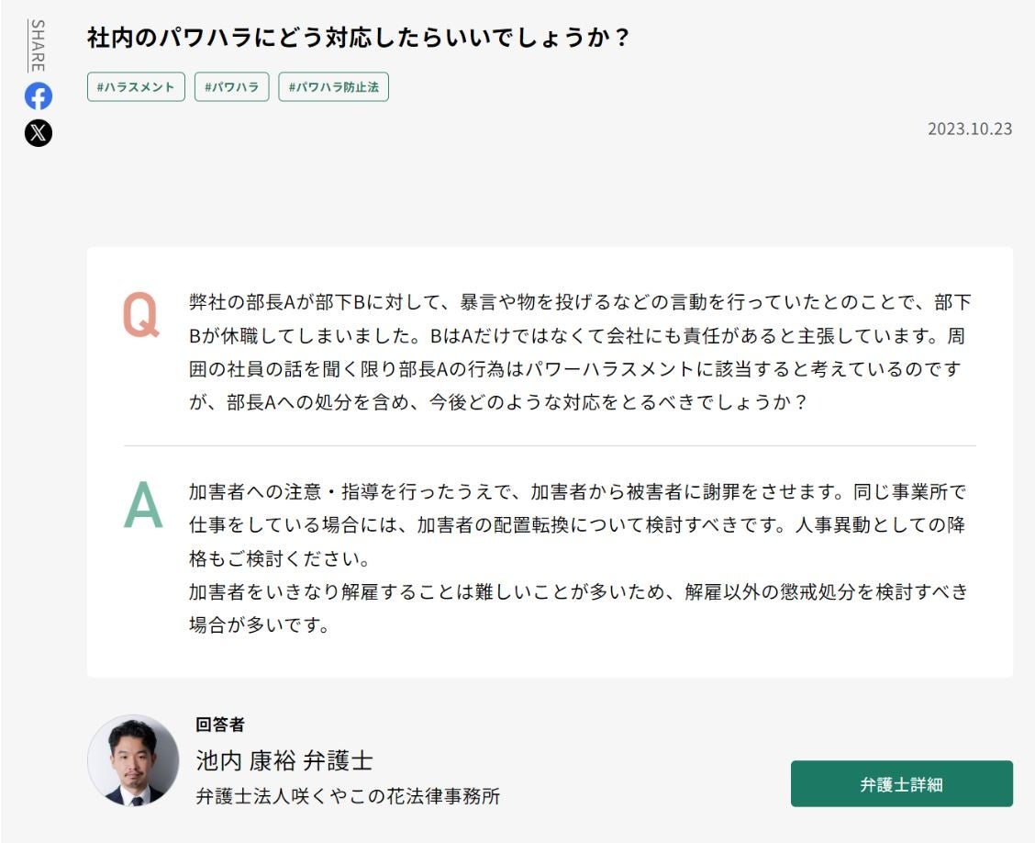Open the #パワハラ防止法 tag
1035x843 pixels.
pos(334,87)
